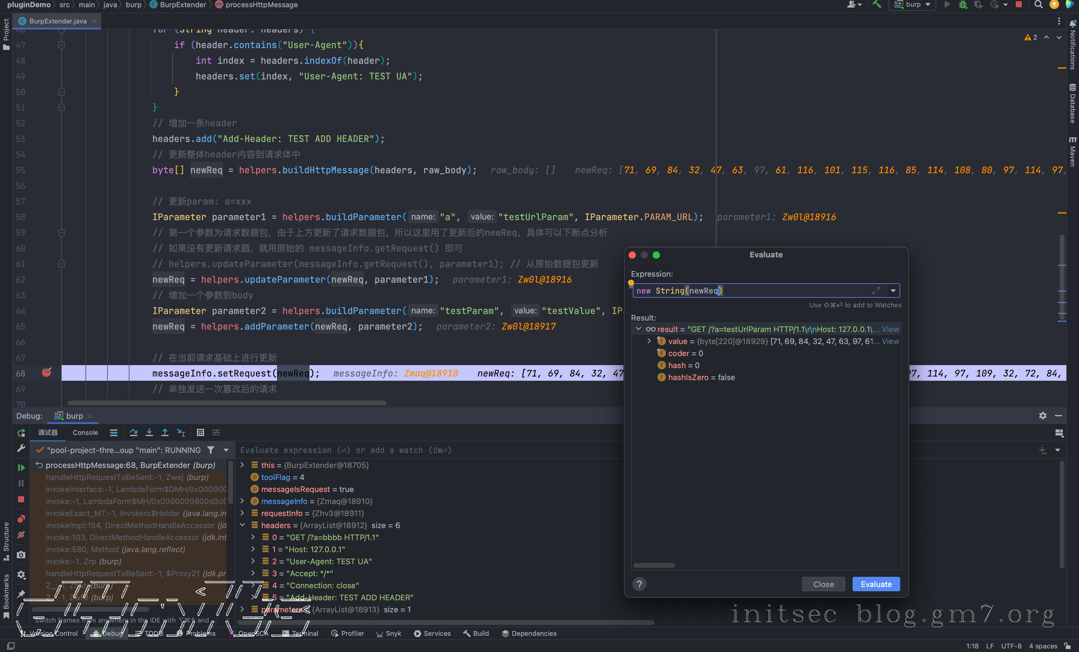Click the Step Into arrow icon
Image resolution: width=1079 pixels, height=652 pixels.
coord(149,432)
